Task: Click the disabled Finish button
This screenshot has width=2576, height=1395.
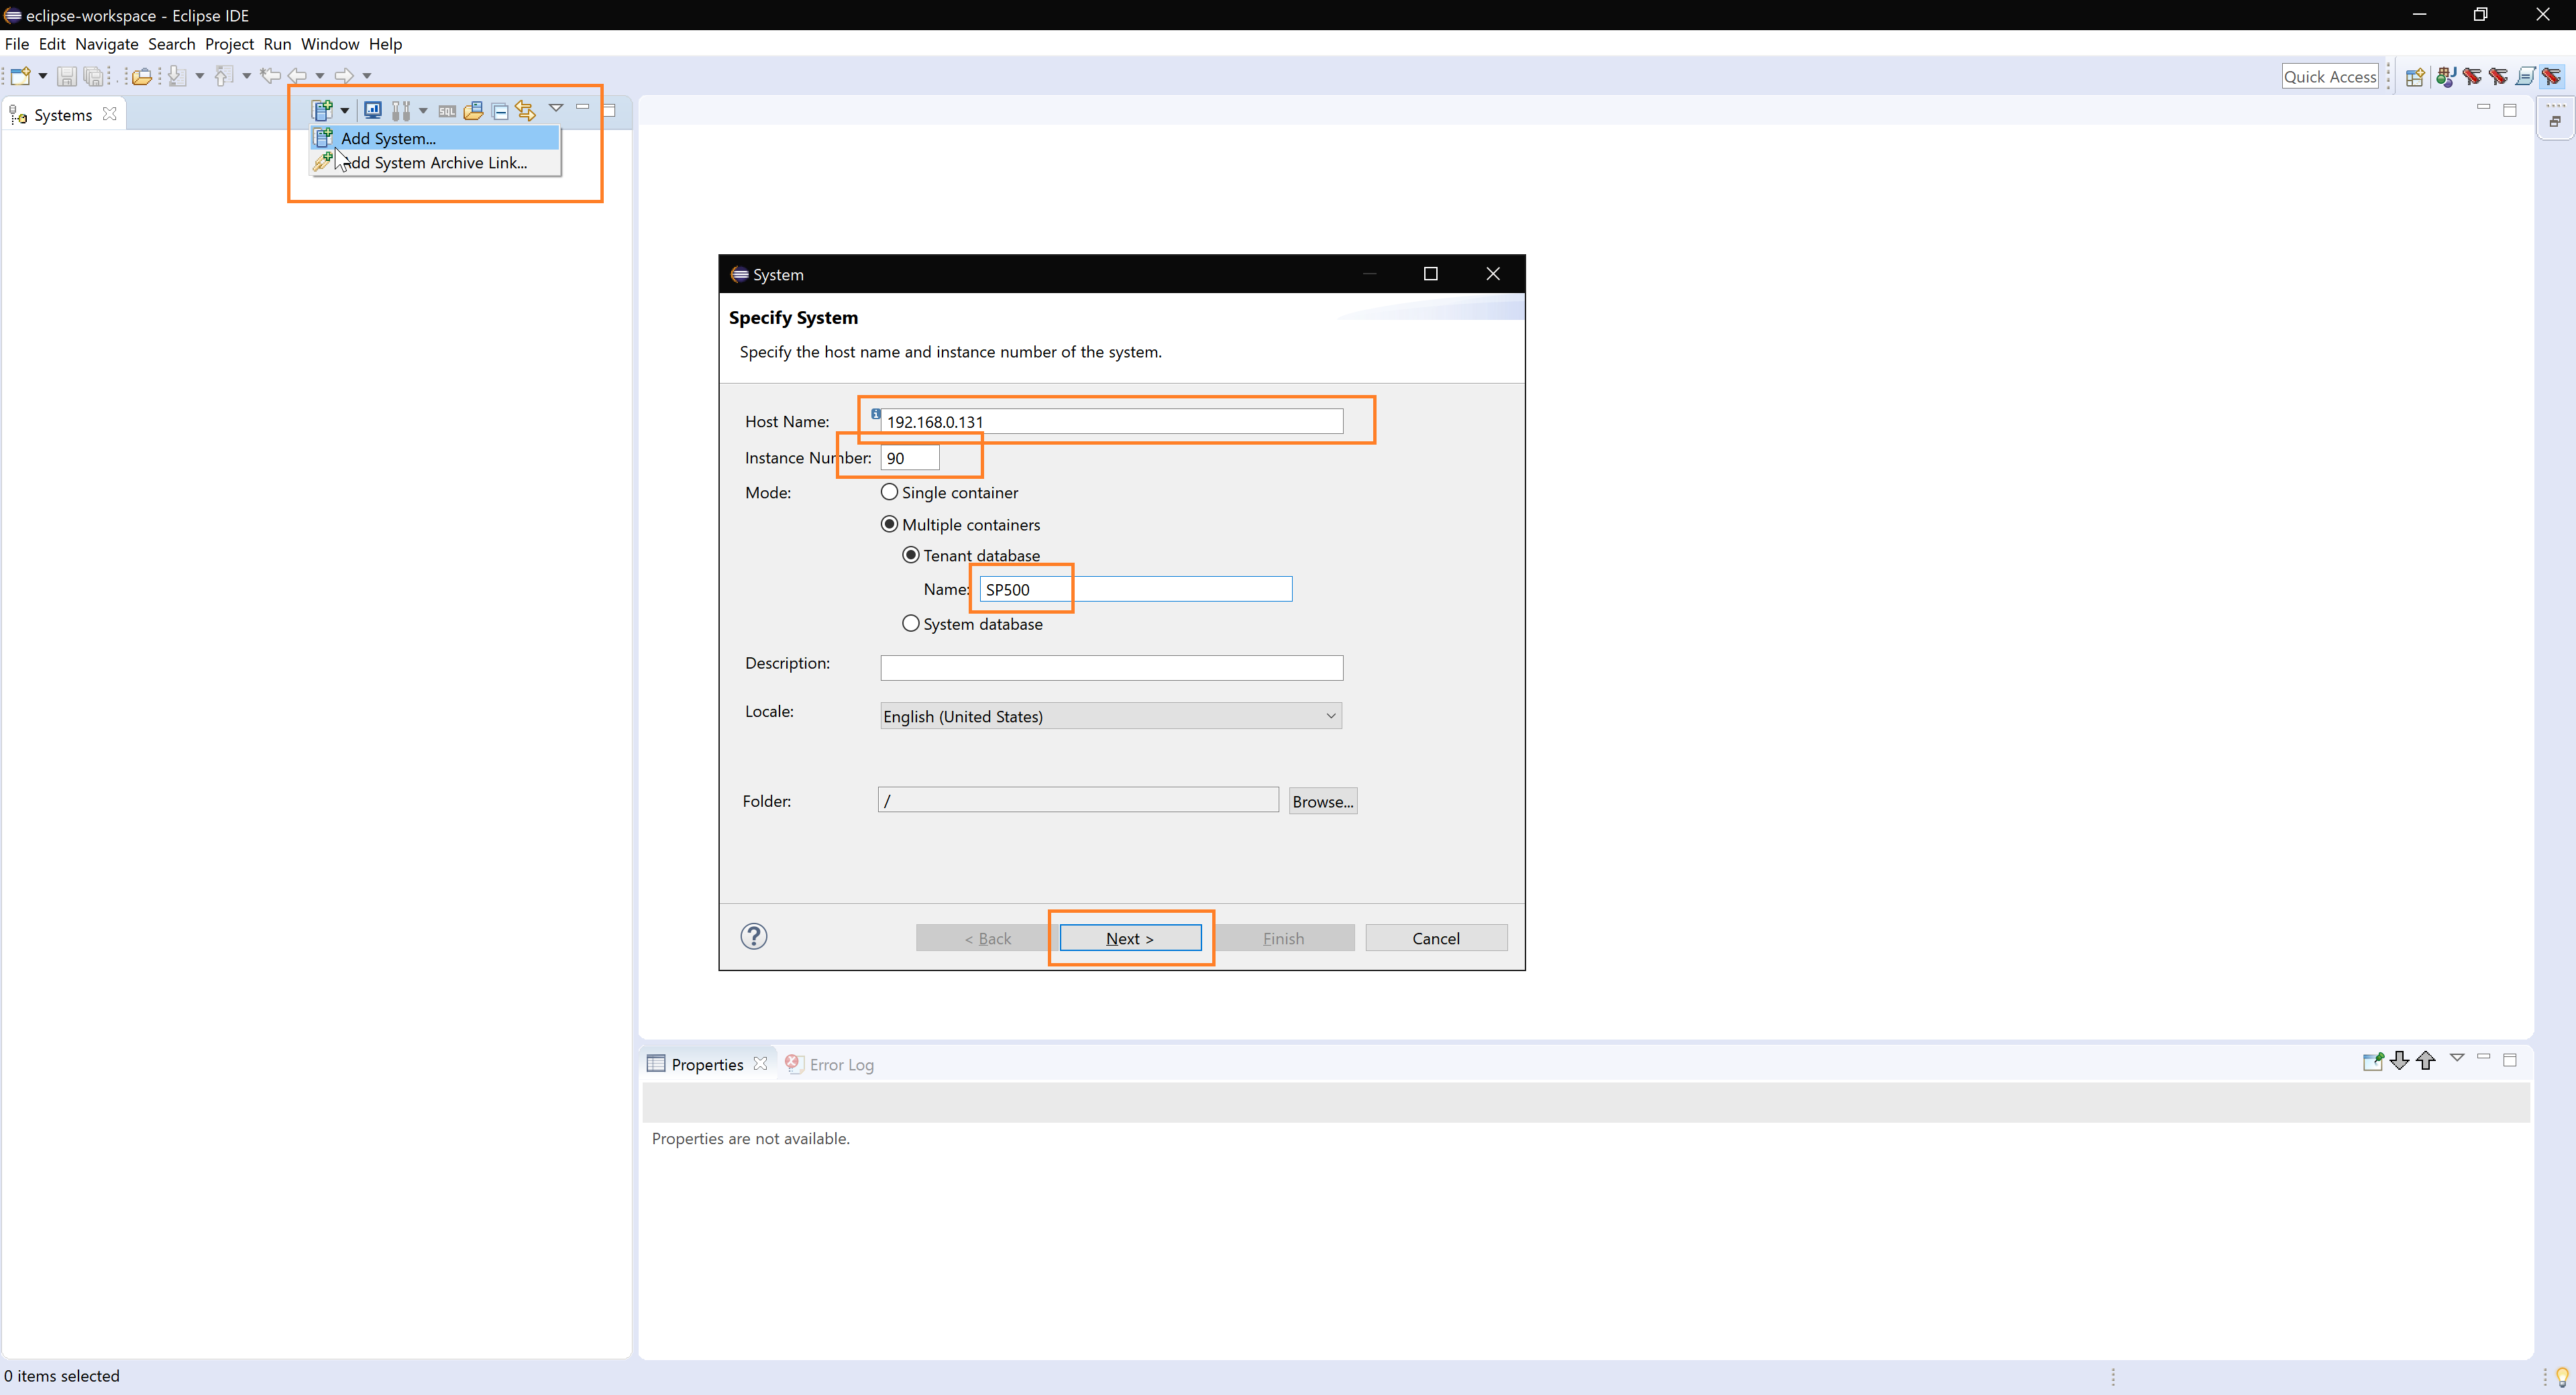Action: pyautogui.click(x=1284, y=938)
